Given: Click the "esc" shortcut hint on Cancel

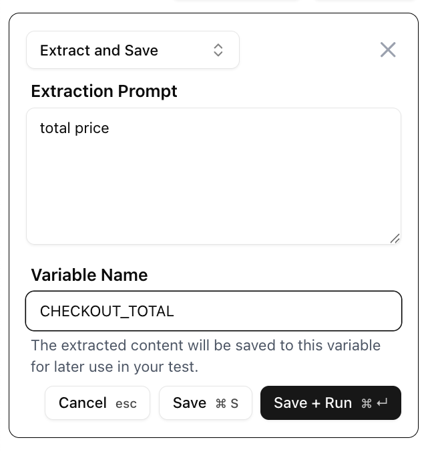Looking at the screenshot, I should [x=126, y=403].
